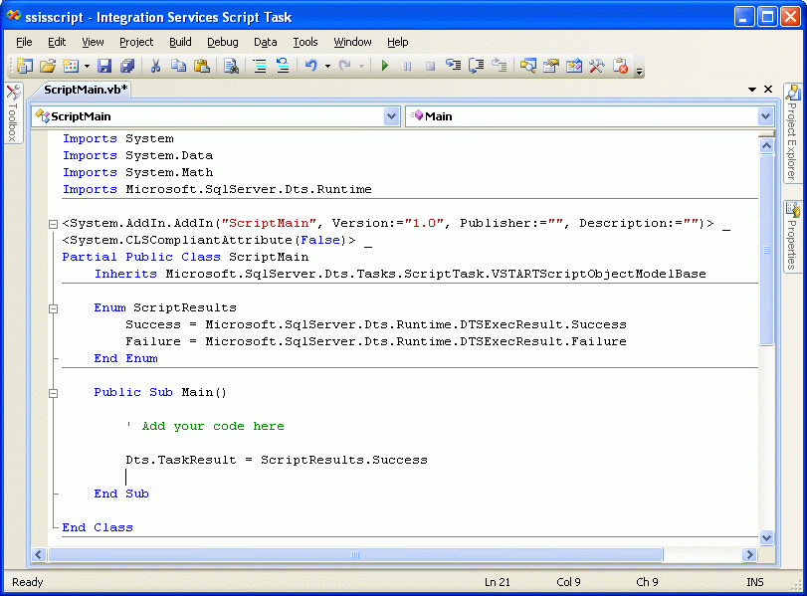Collapse the Public Sub Main block
The width and height of the screenshot is (807, 596).
click(x=54, y=392)
